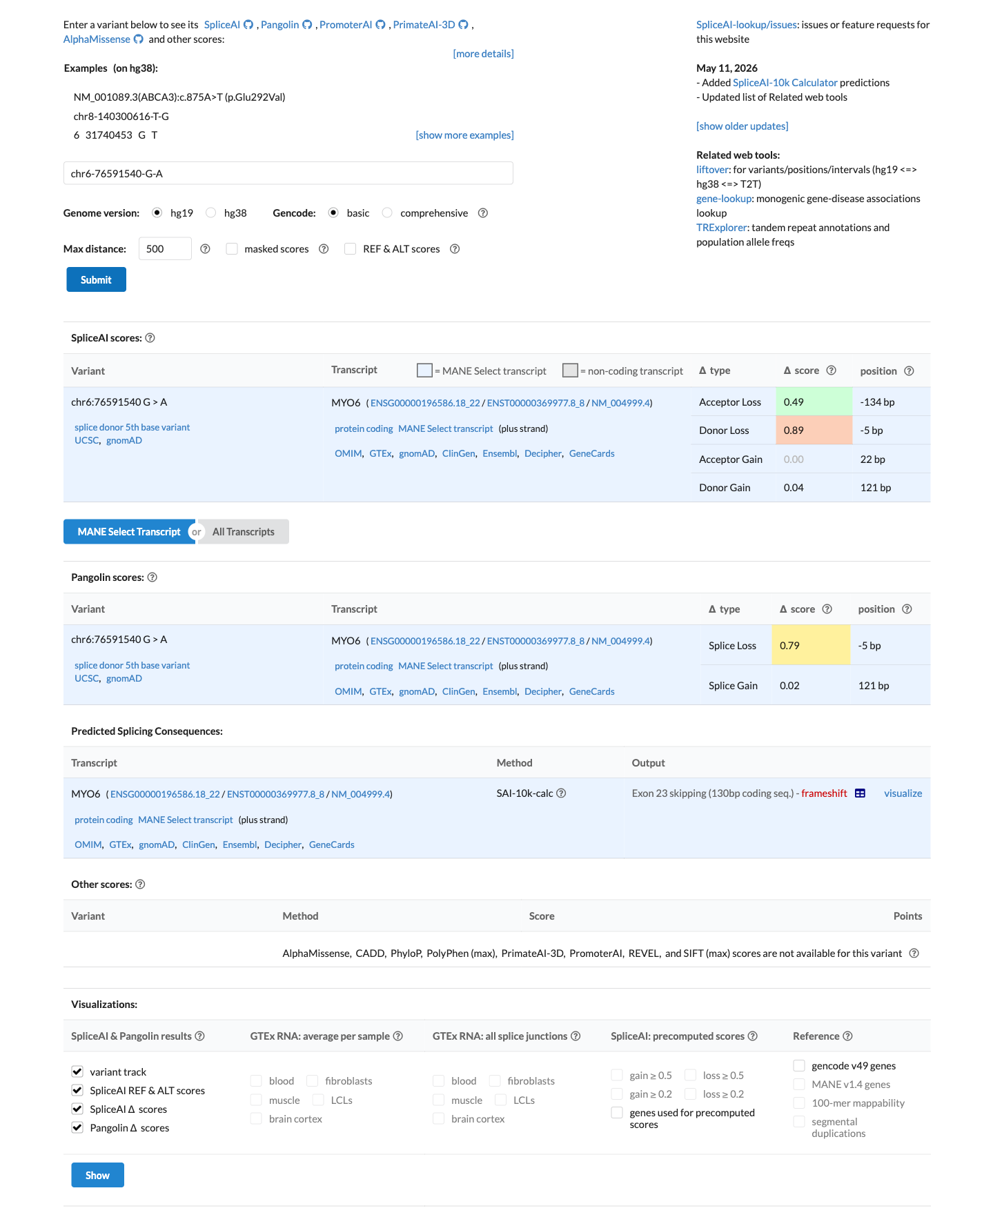The width and height of the screenshot is (993, 1226).
Task: Open SpliceAI-10k Calculator link
Action: tap(785, 83)
